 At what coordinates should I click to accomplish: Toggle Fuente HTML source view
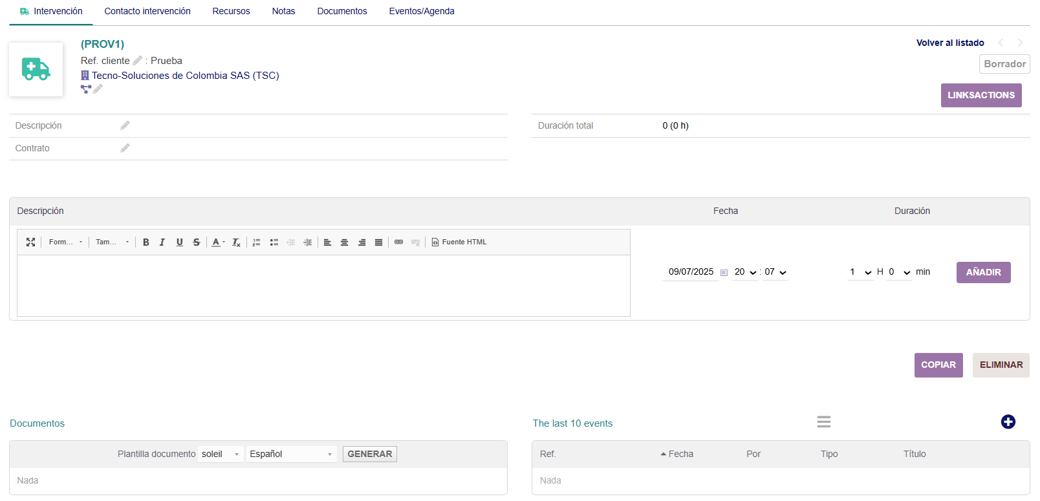click(x=459, y=242)
